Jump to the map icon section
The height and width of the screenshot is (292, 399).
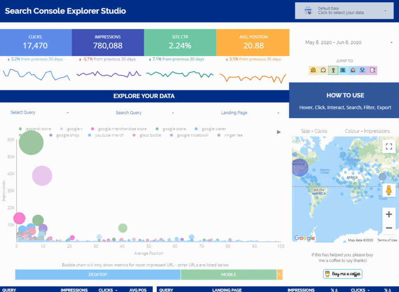pyautogui.click(x=343, y=70)
